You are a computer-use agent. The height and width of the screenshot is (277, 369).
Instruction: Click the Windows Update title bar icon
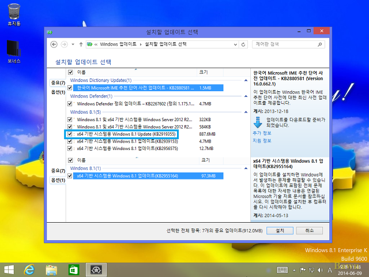point(50,32)
